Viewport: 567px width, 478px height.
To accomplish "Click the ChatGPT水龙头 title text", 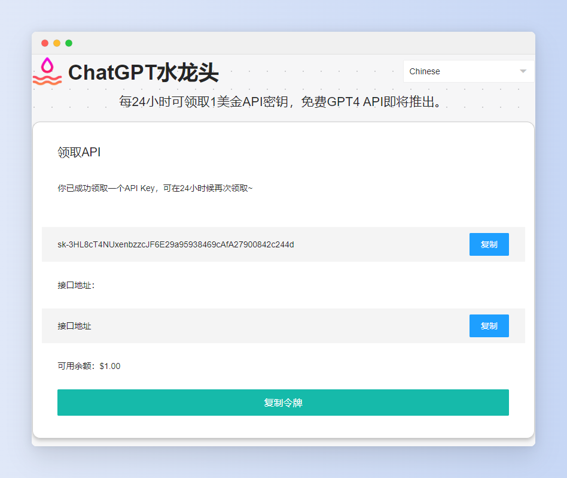I will [144, 72].
